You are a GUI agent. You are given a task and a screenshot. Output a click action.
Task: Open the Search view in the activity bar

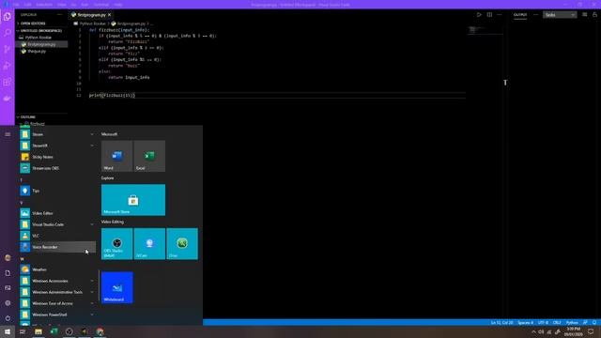[x=7, y=33]
